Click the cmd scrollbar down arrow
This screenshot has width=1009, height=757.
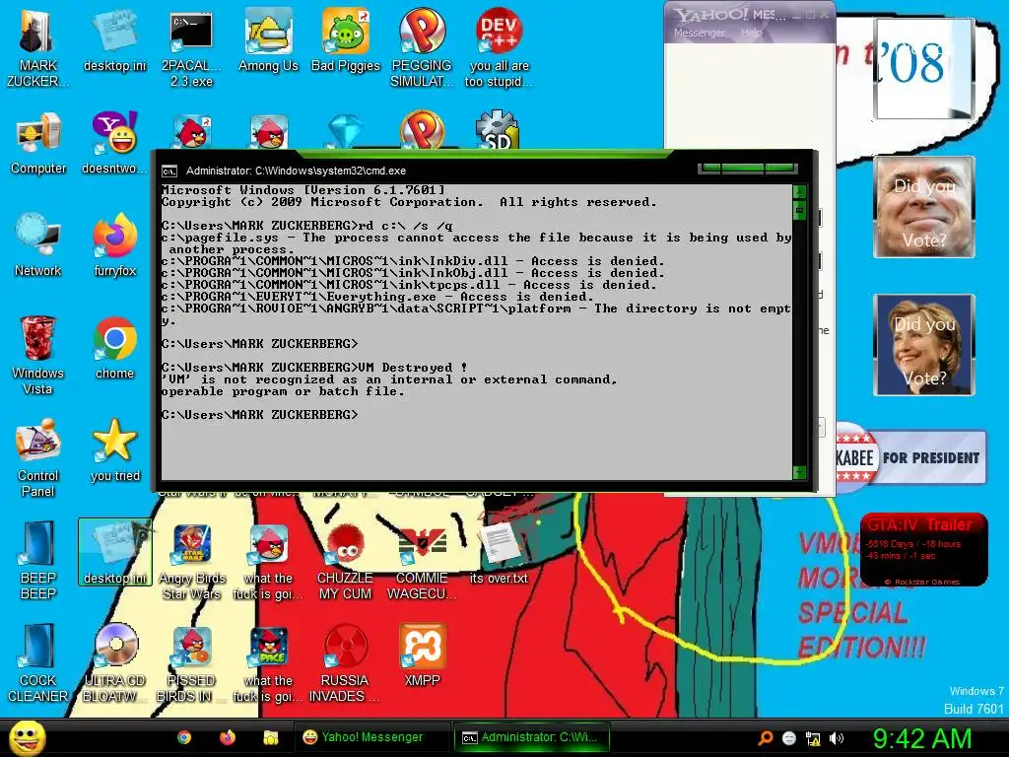pos(799,472)
